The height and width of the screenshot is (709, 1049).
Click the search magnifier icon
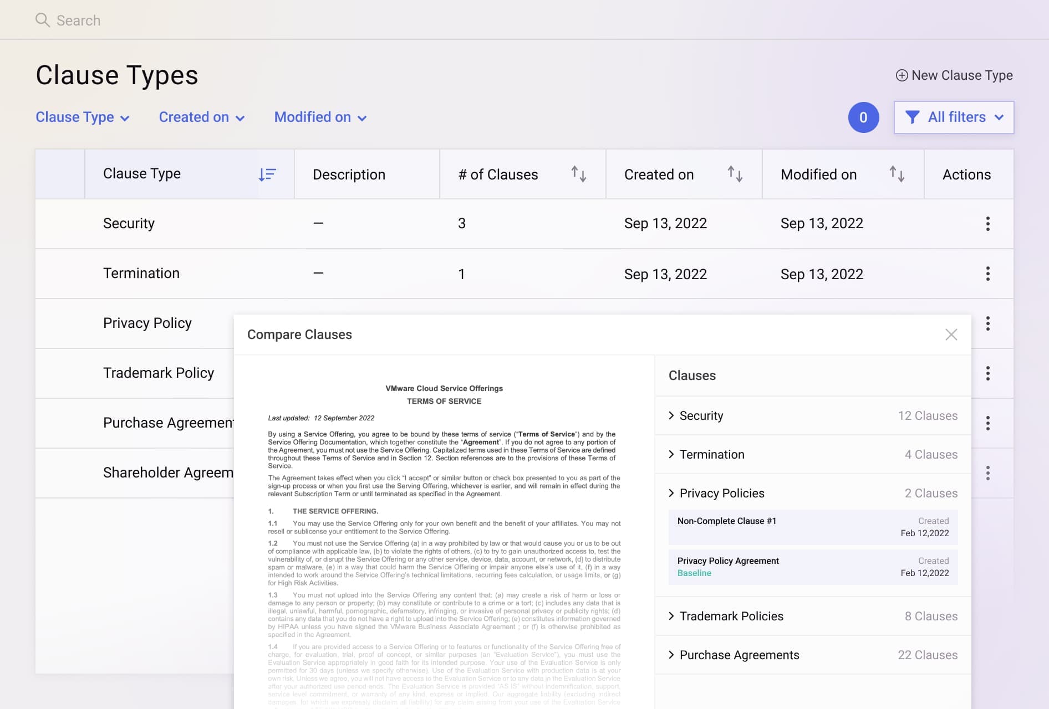click(x=43, y=19)
